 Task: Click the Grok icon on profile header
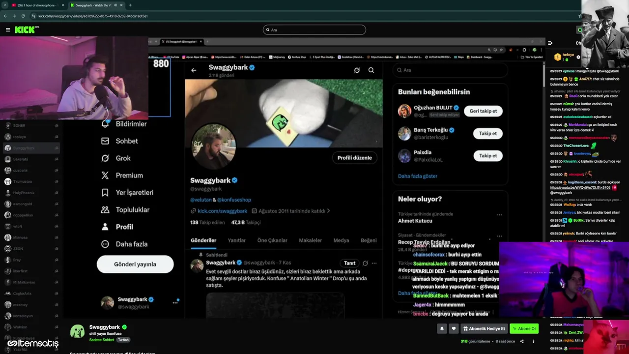[x=357, y=70]
